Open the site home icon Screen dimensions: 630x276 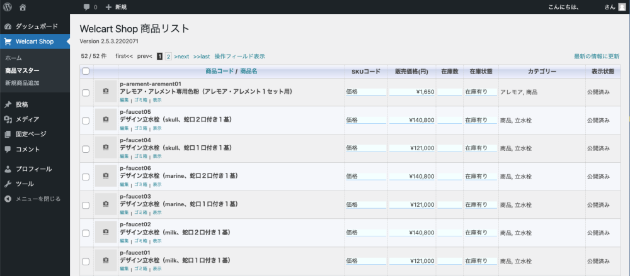point(23,7)
